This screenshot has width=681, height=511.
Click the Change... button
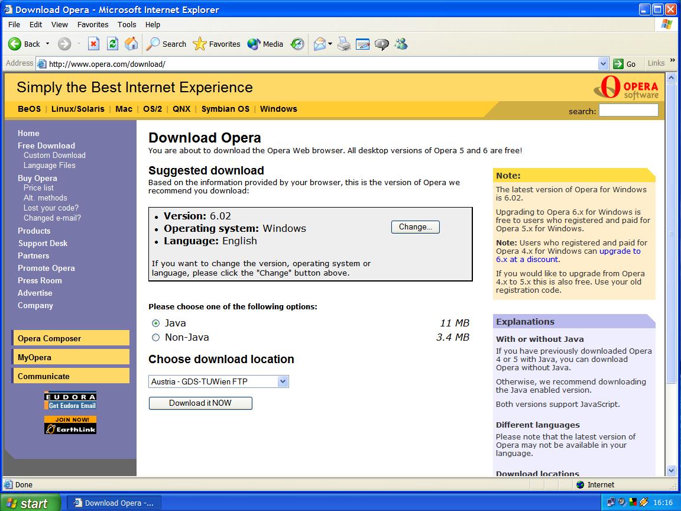(415, 227)
